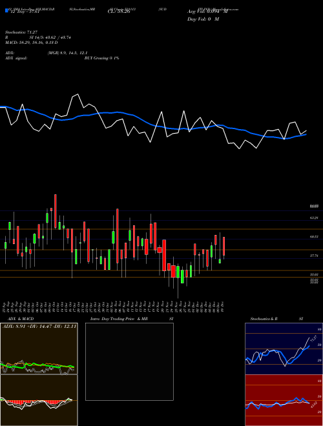The height and width of the screenshot is (426, 323).
Task: Click the 71.27 value label in the Stochastics panel
Action: [313, 339]
